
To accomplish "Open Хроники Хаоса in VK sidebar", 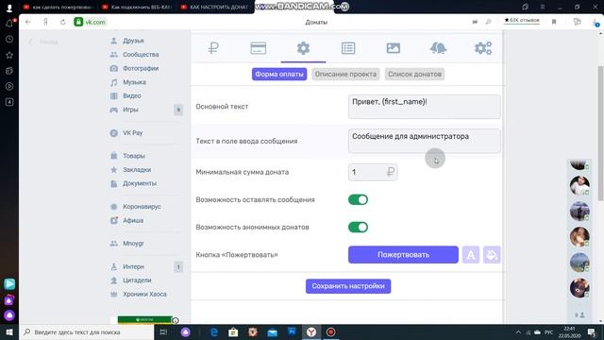I will (144, 294).
